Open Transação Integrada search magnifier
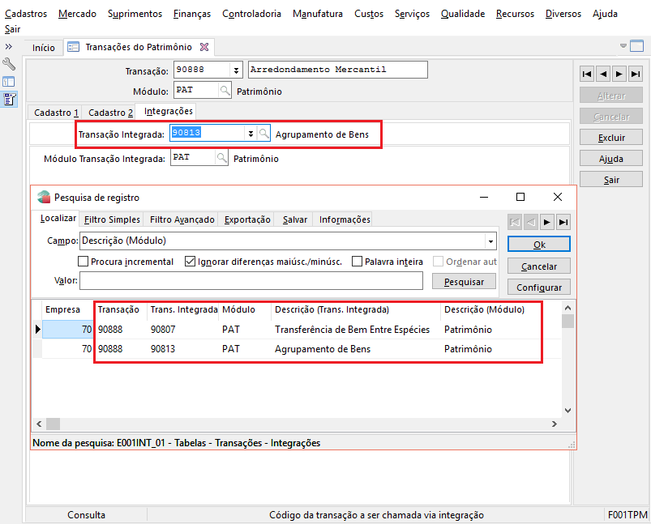Screen dimensions: 651x524 [x=263, y=133]
